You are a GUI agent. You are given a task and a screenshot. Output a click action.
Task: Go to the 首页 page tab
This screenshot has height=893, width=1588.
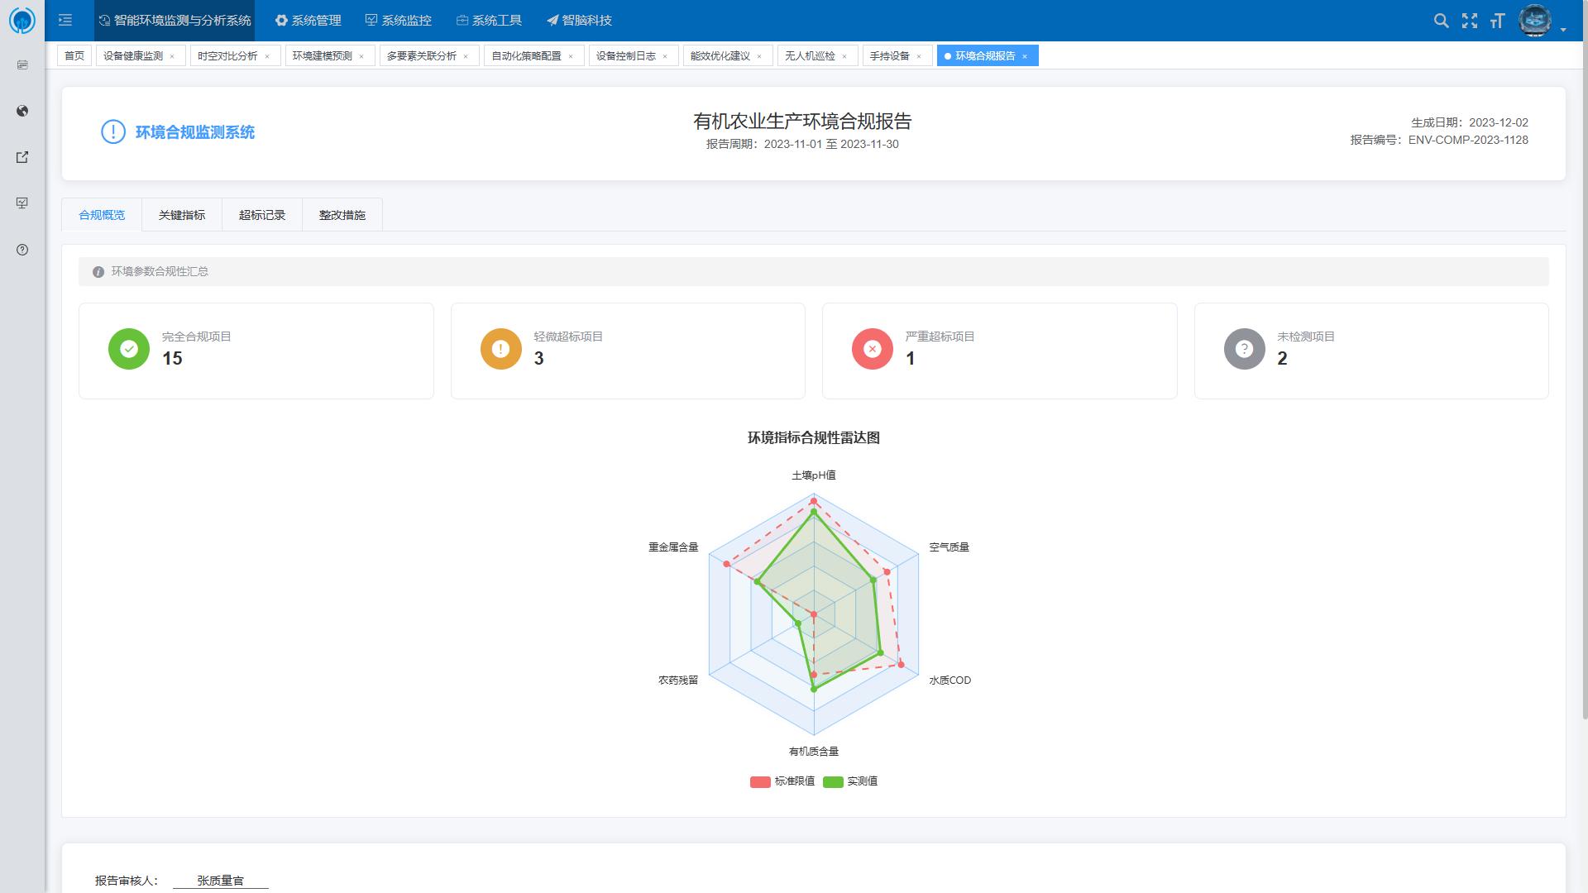74,55
